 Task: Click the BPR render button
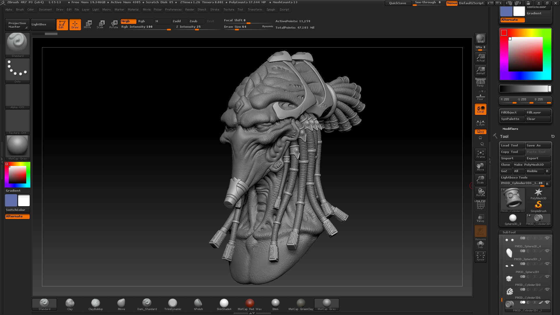click(480, 38)
